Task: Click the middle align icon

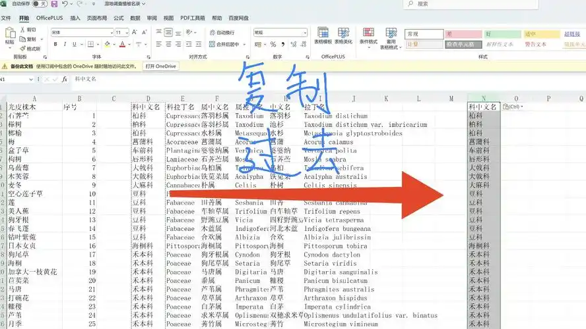Action: click(x=168, y=32)
